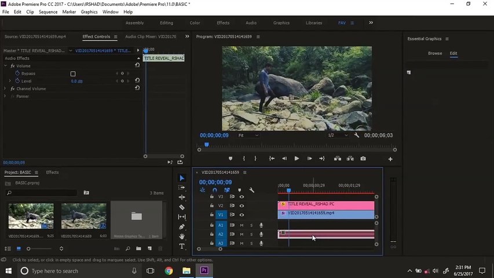Viewport: 494px width, 278px height.
Task: Toggle lock on track V3
Action: tap(212, 197)
